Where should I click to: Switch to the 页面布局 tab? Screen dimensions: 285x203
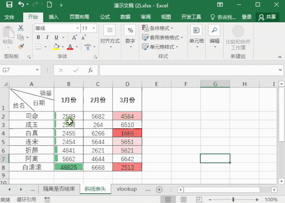79,17
